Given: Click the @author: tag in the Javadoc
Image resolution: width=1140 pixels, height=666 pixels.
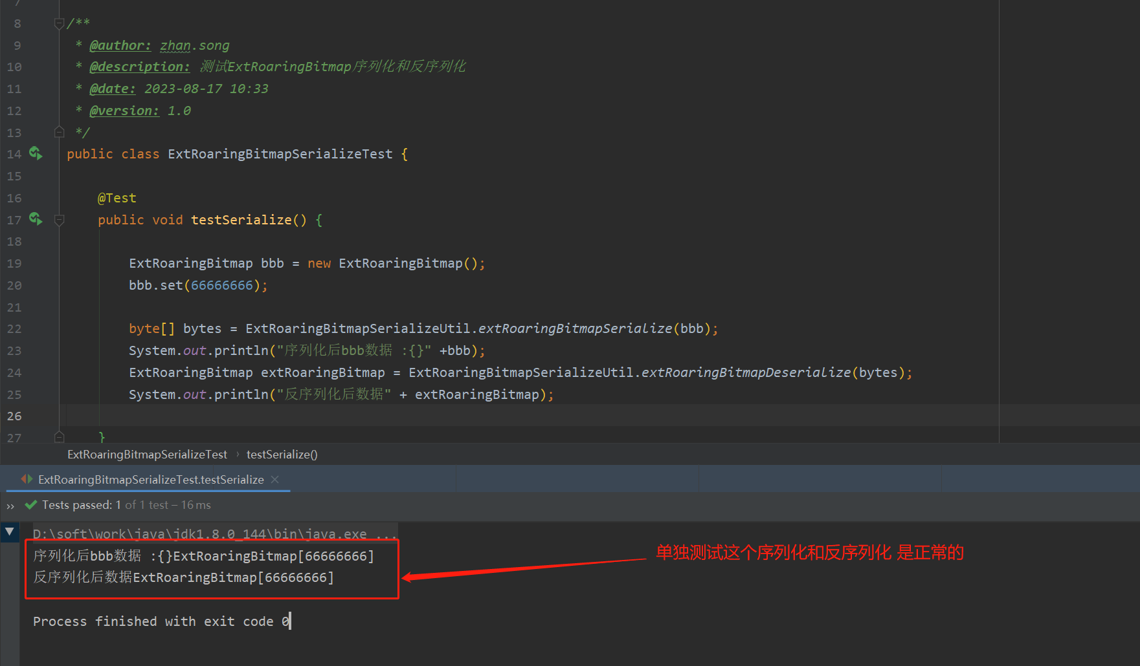Looking at the screenshot, I should point(120,45).
